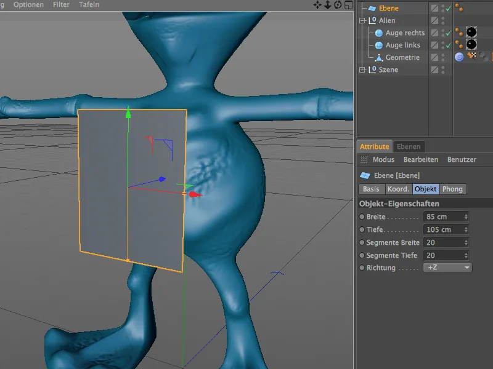Toggle the Tiefe keyframe circle
This screenshot has height=369, width=493.
click(362, 229)
